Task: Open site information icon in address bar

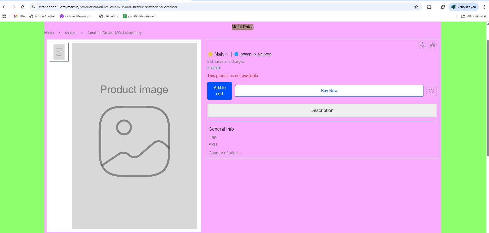Action: click(x=34, y=7)
